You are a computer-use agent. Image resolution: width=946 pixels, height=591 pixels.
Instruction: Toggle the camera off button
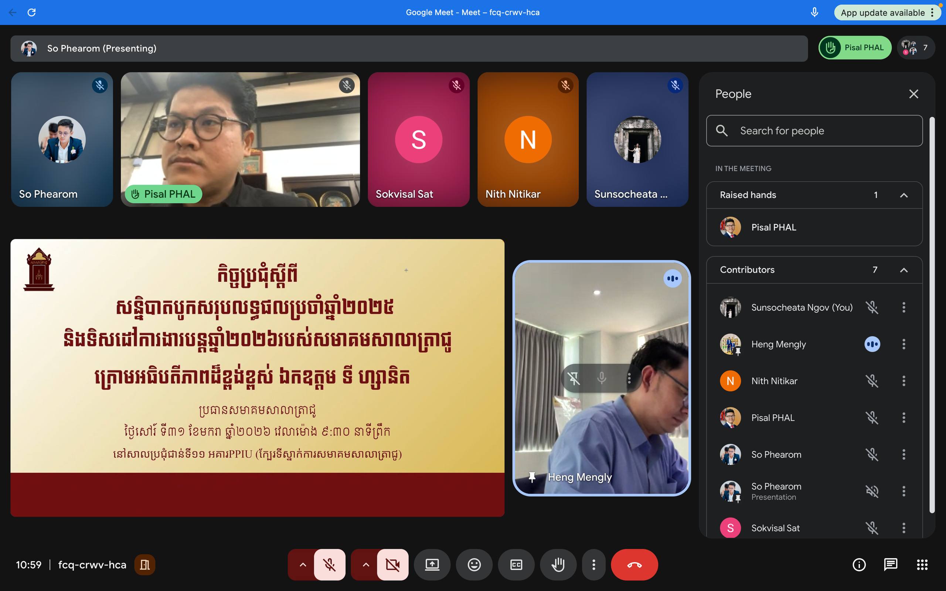pos(392,564)
